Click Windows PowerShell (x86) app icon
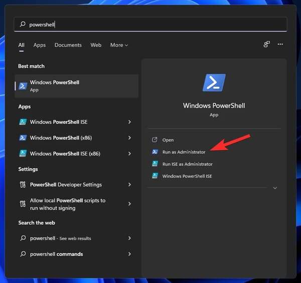301x283 pixels. tap(23, 138)
